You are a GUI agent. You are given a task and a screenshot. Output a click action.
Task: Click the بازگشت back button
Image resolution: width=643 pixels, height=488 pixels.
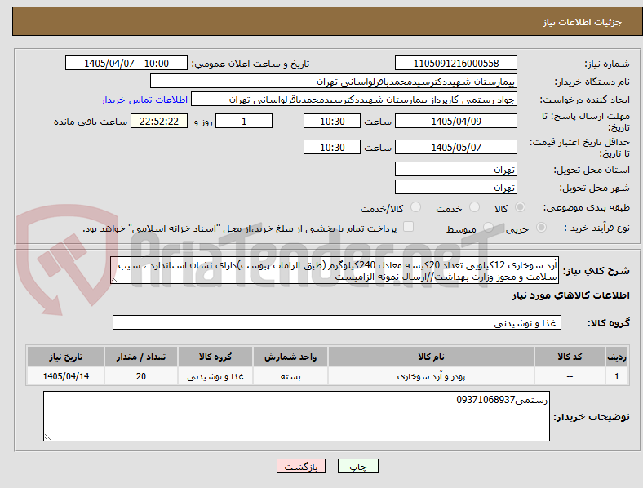pos(301,466)
